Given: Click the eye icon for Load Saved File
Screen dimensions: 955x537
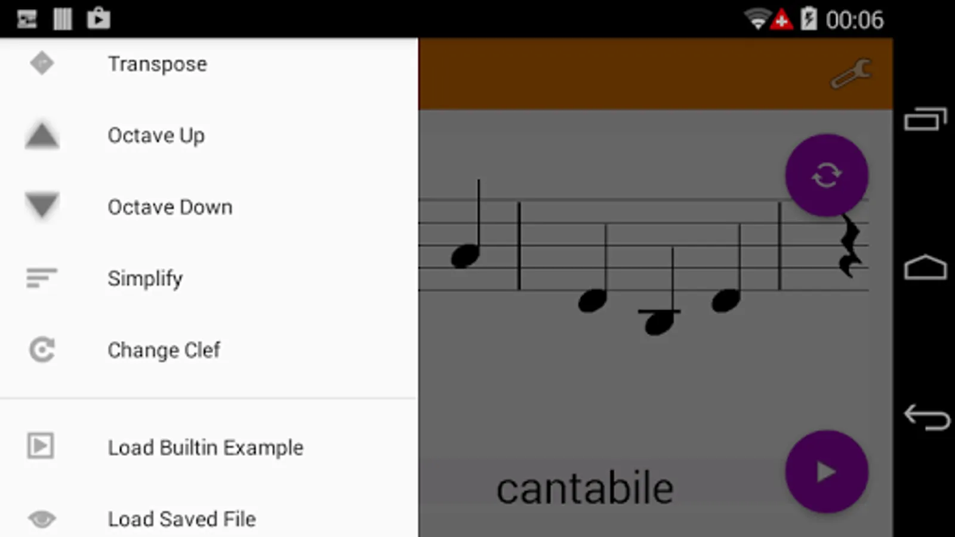Looking at the screenshot, I should pyautogui.click(x=42, y=519).
